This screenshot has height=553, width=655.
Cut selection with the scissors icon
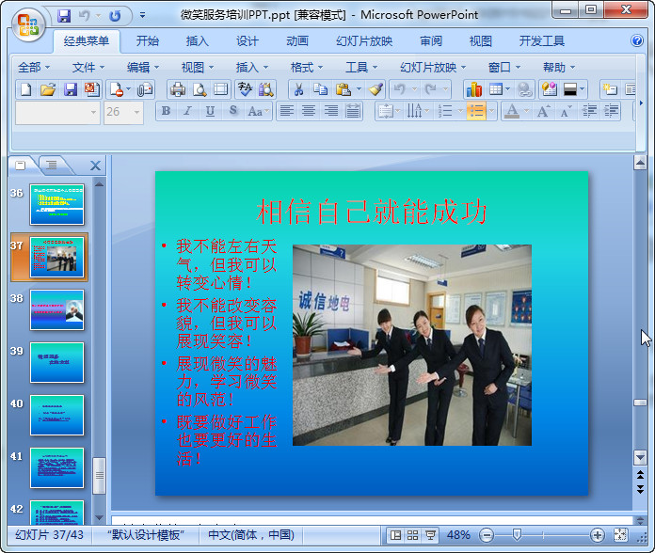[x=298, y=89]
